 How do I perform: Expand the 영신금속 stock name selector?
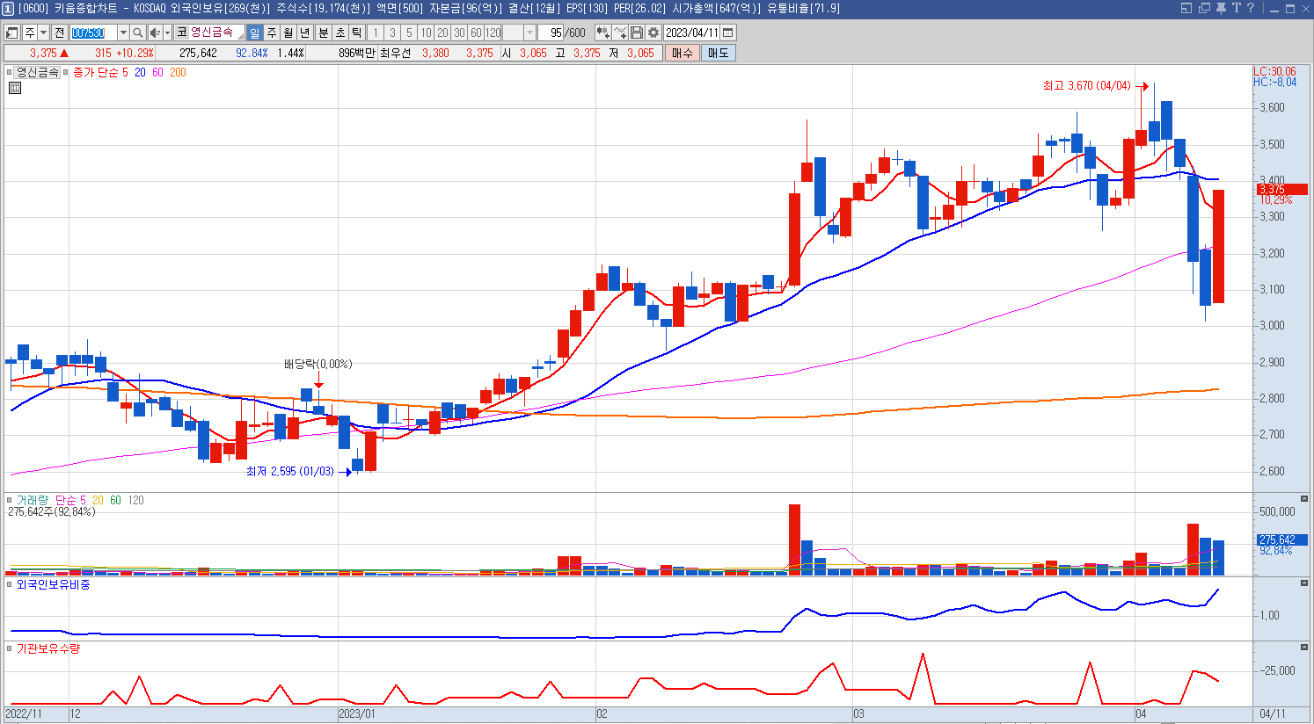tap(239, 35)
